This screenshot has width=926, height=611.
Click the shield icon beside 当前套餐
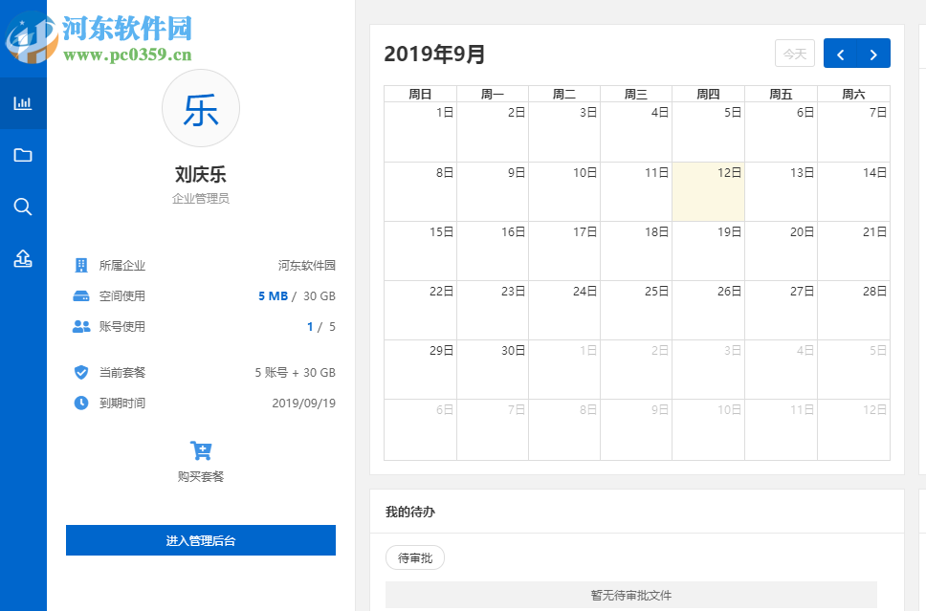tap(81, 372)
